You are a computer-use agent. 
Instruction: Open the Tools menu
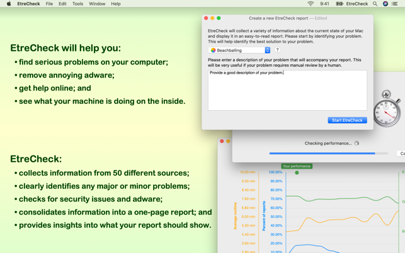point(77,4)
